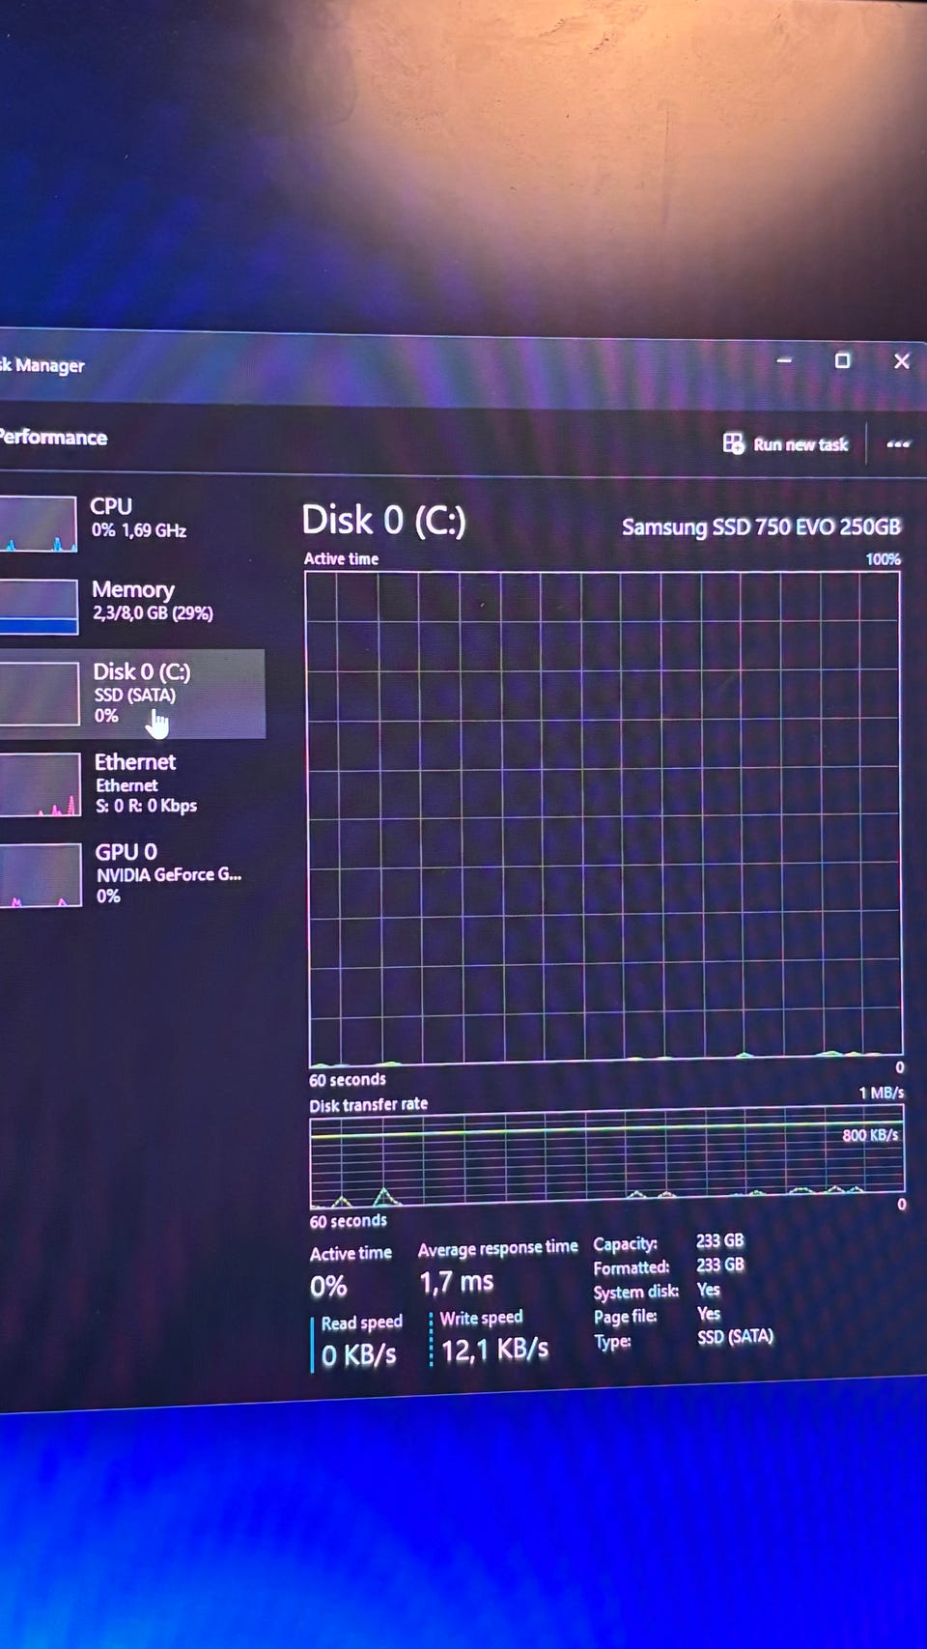Click the 100% scale label
Image resolution: width=927 pixels, height=1649 pixels.
click(x=883, y=559)
